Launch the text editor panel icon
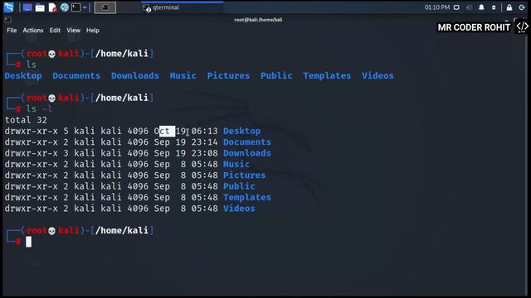Image resolution: width=531 pixels, height=298 pixels. click(x=52, y=7)
